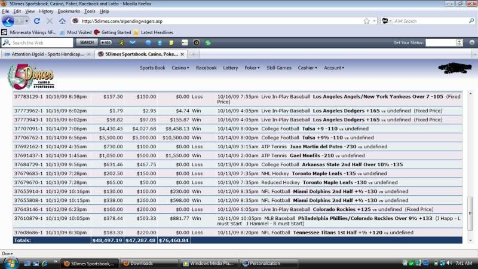This screenshot has width=478, height=269.
Task: Click the scrollbar down arrow
Action: point(470,240)
